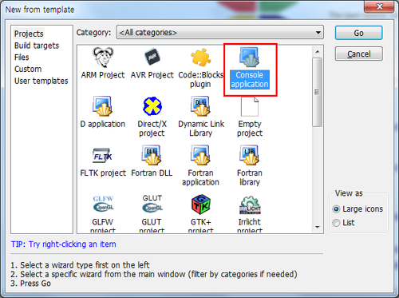
Task: Click the Cancel button
Action: pos(358,54)
